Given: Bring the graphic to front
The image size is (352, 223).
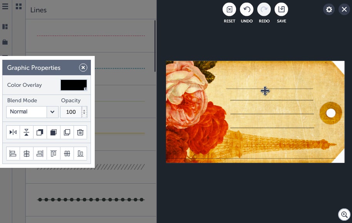Looking at the screenshot, I should [40, 132].
